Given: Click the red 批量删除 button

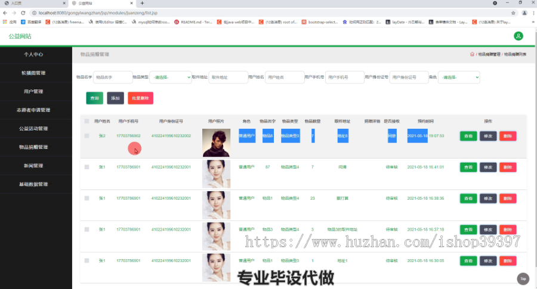Looking at the screenshot, I should pyautogui.click(x=140, y=98).
